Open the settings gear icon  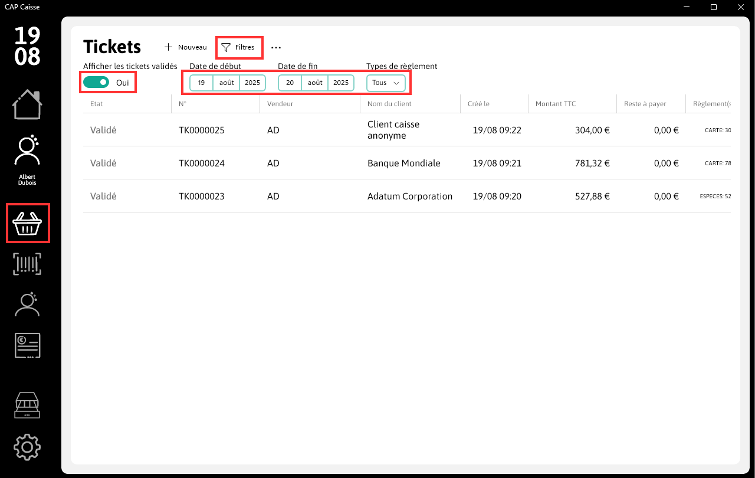click(x=27, y=447)
